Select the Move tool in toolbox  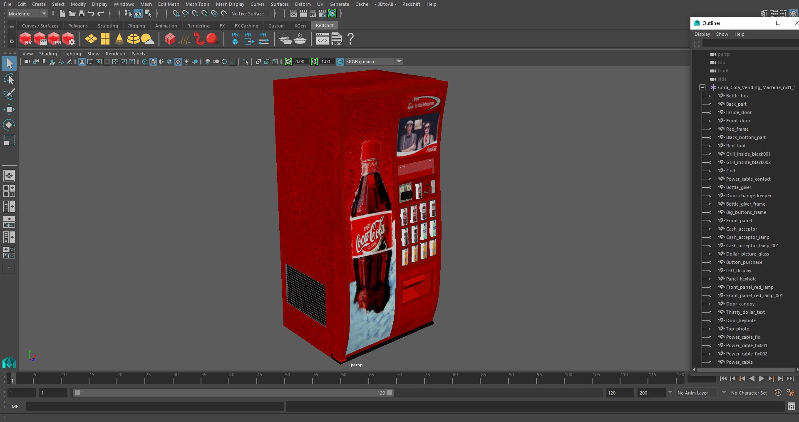[9, 109]
